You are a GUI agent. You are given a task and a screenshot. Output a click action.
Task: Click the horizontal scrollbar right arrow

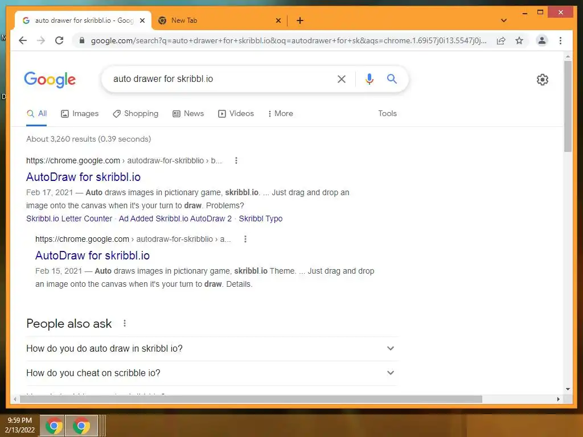(558, 399)
